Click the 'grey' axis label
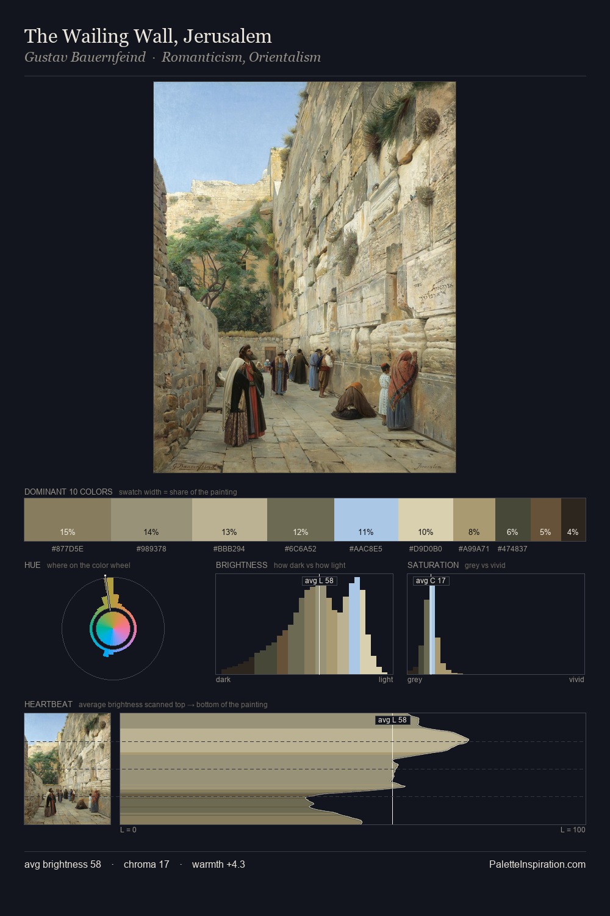This screenshot has width=610, height=916. [x=415, y=680]
